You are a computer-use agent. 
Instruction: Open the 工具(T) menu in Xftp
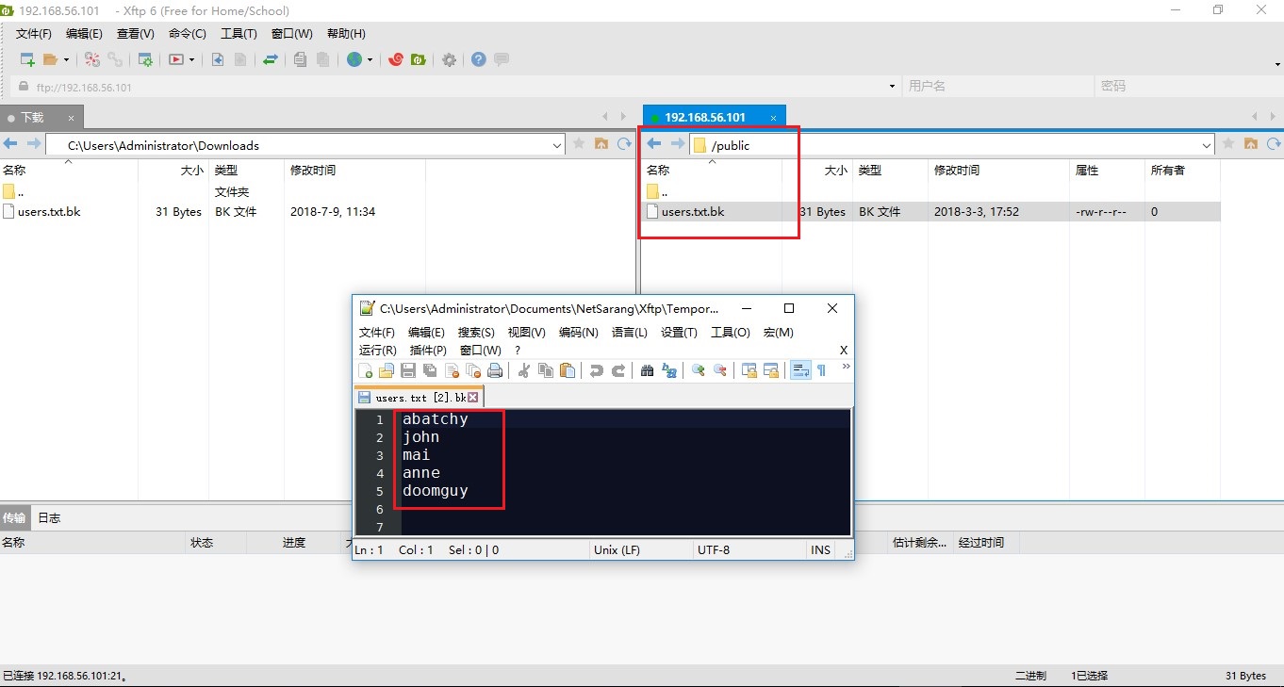[239, 34]
